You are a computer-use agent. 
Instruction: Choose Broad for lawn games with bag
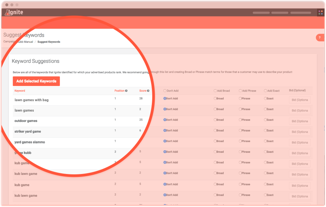click(215, 99)
